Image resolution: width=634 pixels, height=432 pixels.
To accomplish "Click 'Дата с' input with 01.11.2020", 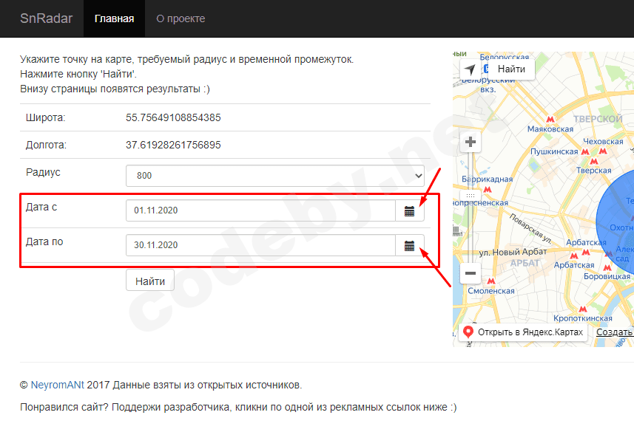I will [260, 210].
